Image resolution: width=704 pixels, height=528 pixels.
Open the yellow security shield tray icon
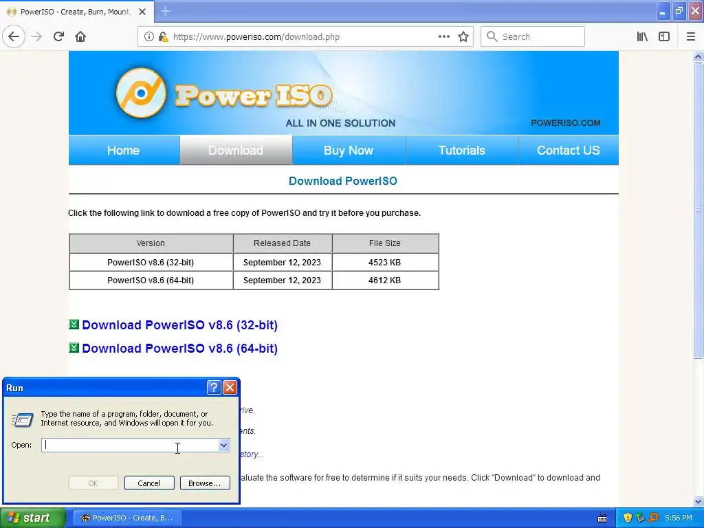(628, 518)
